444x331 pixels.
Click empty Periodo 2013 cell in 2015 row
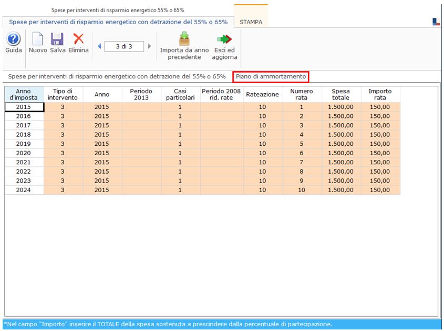point(141,107)
